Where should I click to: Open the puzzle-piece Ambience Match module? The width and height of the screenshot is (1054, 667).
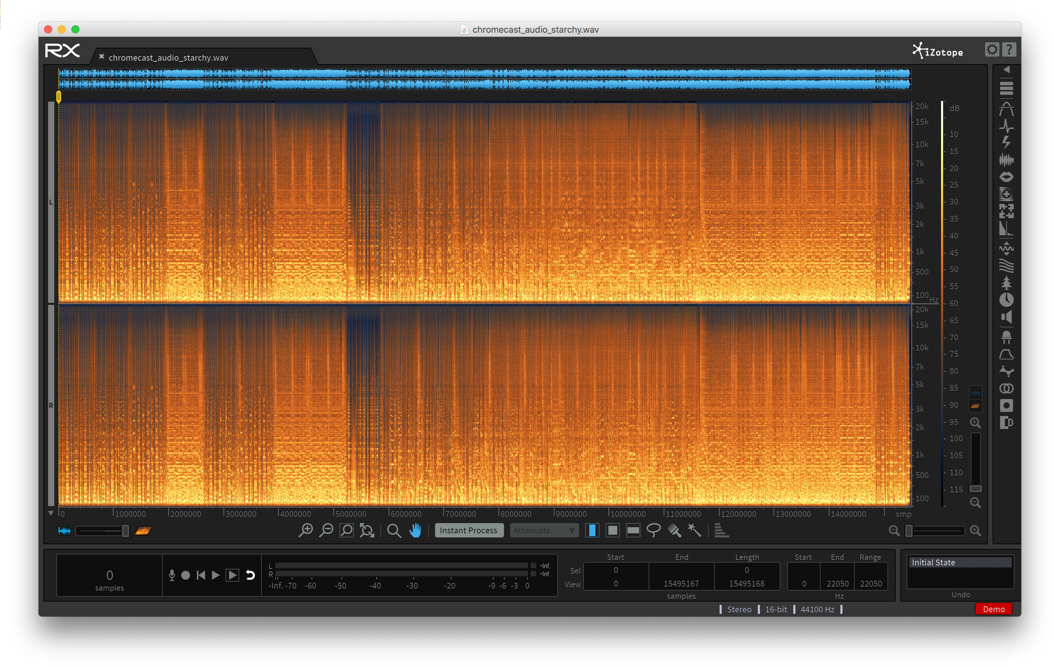click(x=1006, y=211)
